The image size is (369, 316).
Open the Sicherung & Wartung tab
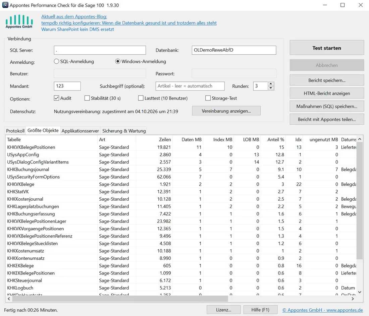point(124,131)
